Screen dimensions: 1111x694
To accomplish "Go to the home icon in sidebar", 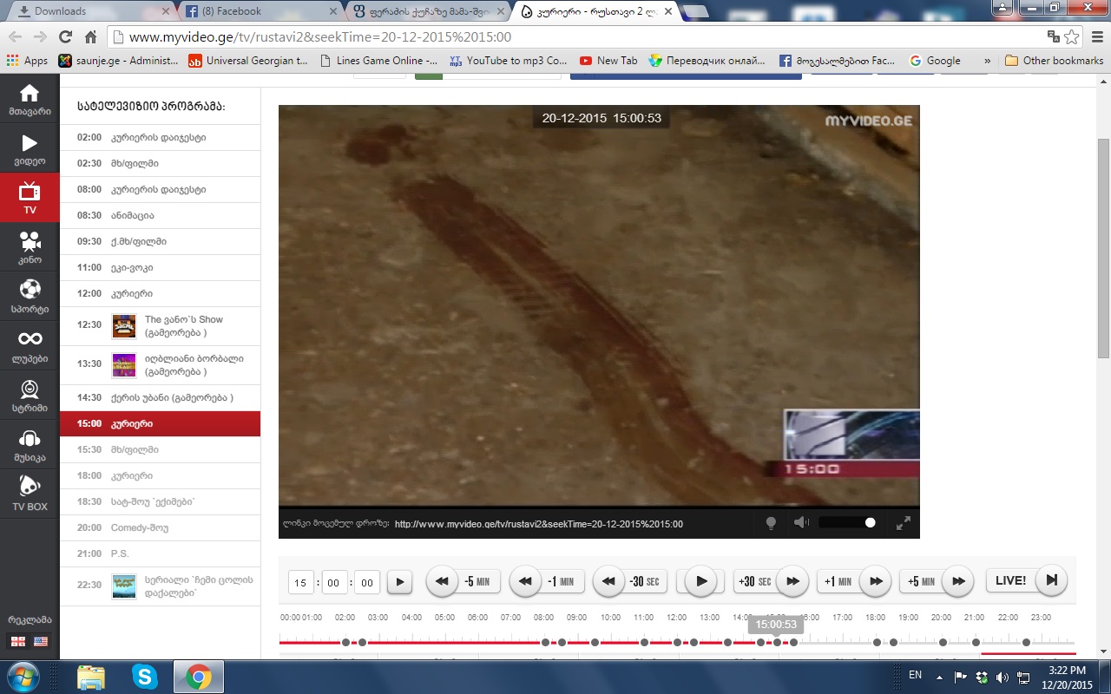I will pyautogui.click(x=30, y=99).
